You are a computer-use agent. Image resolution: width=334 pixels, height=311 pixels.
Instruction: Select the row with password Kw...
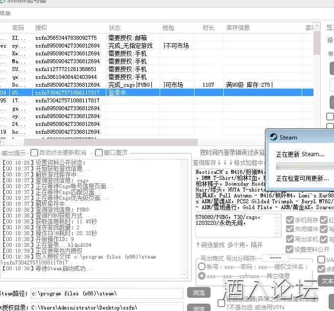[x=157, y=54]
